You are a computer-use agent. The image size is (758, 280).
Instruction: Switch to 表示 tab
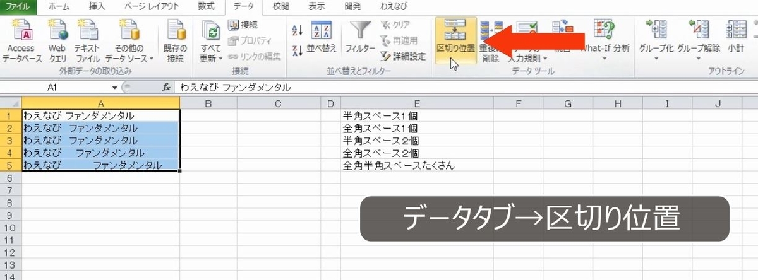pyautogui.click(x=317, y=6)
